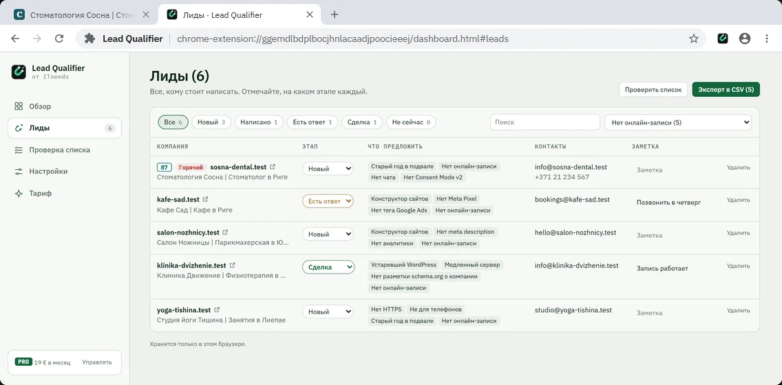Filter leads by Не сейчас stage
The image size is (782, 385).
pyautogui.click(x=411, y=122)
